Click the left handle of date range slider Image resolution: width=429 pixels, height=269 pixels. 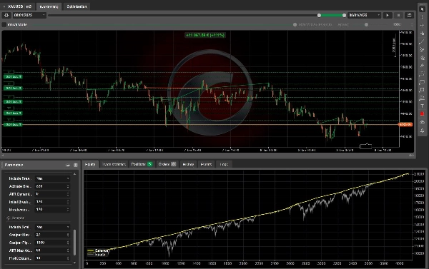[x=319, y=15]
